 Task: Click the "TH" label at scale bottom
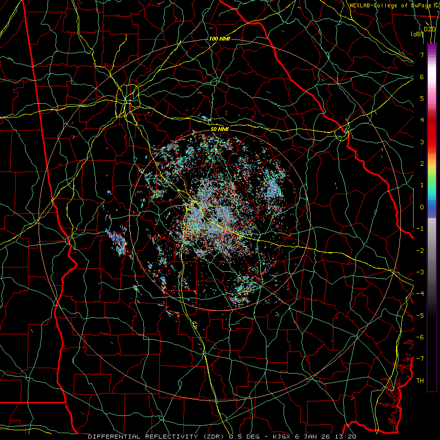420,381
